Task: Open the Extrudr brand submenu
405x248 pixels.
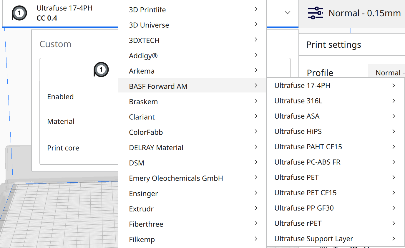Action: [x=192, y=209]
